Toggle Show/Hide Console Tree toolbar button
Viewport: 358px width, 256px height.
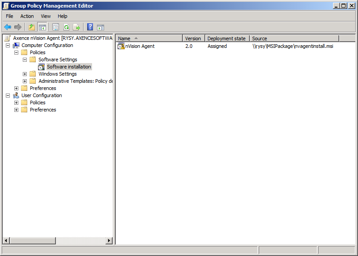pos(42,27)
